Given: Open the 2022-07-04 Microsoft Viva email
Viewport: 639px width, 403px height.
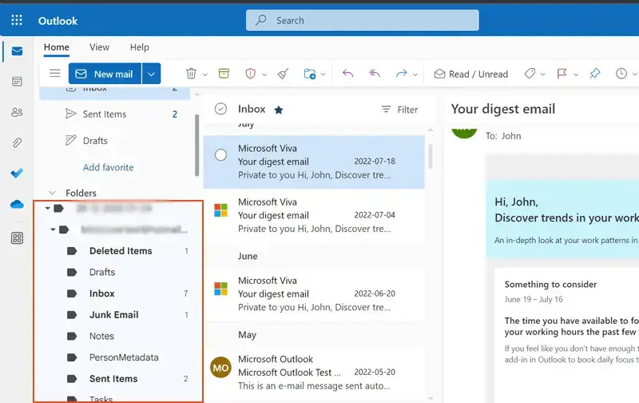Looking at the screenshot, I should coord(314,215).
